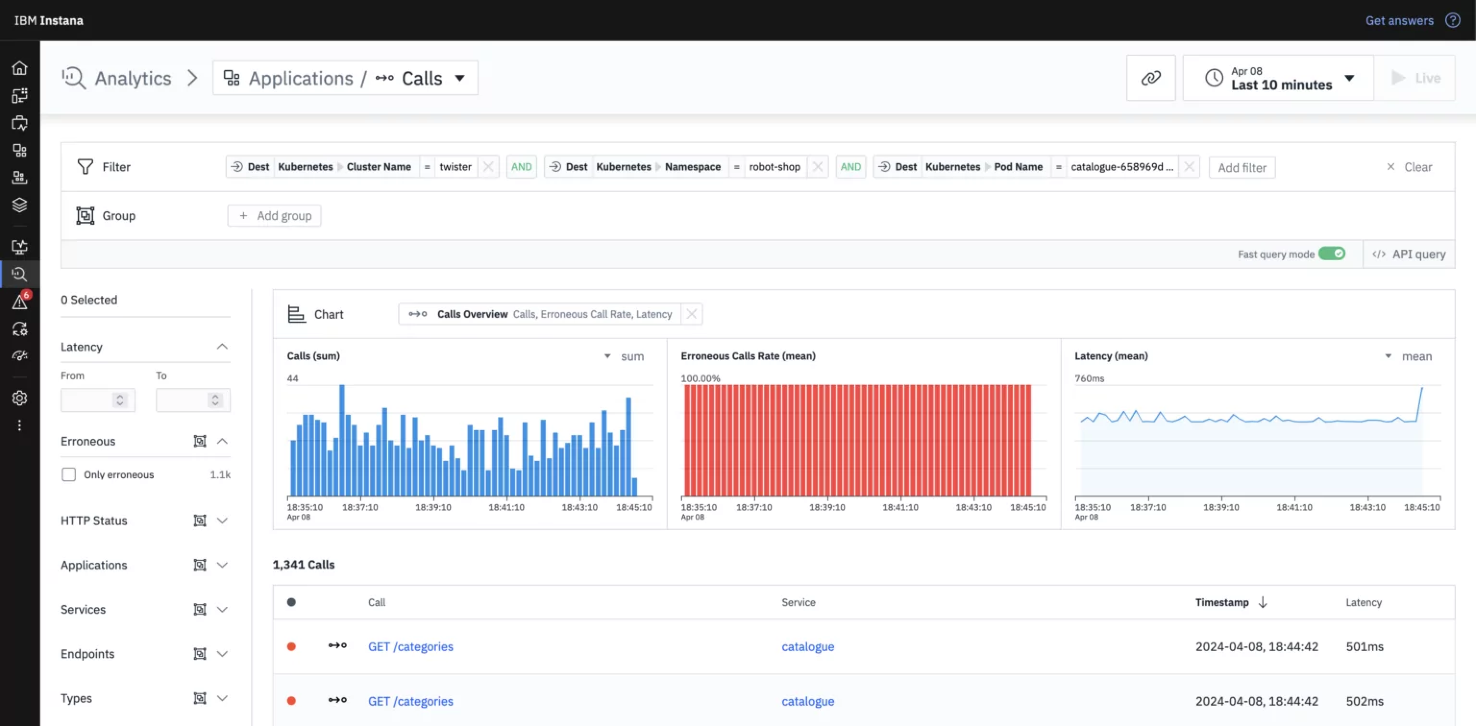Collapse the Latency section
Viewport: 1476px width, 726px height.
click(222, 347)
